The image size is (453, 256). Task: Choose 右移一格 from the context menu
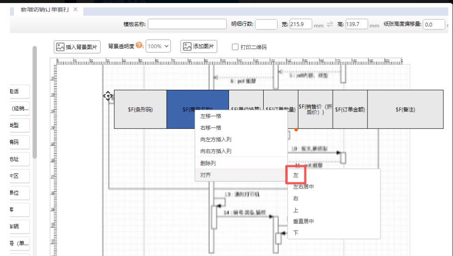(x=211, y=128)
